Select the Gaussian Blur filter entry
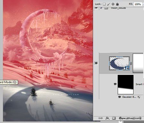 click(x=129, y=97)
